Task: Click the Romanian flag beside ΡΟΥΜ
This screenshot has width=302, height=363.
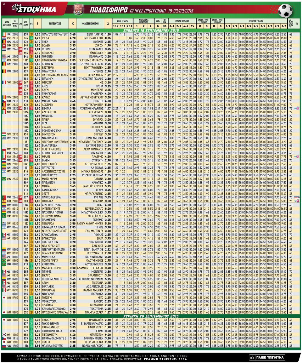Action: coord(4,98)
